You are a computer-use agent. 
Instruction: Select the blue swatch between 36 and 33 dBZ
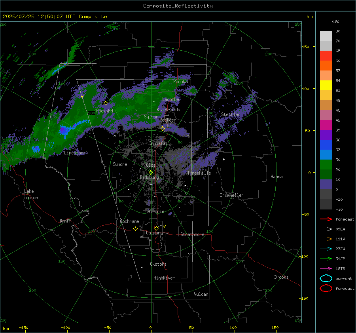[326, 145]
